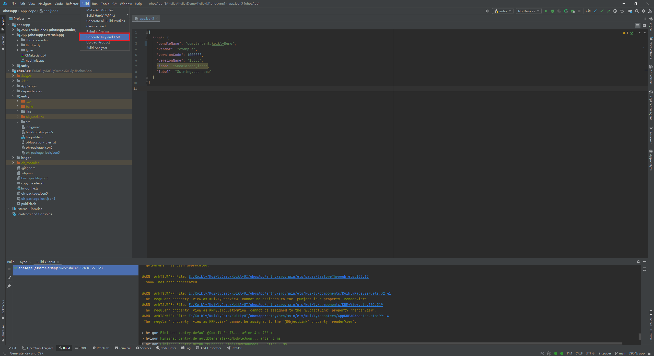The image size is (654, 356).
Task: Click the Debug bug icon
Action: click(x=553, y=11)
